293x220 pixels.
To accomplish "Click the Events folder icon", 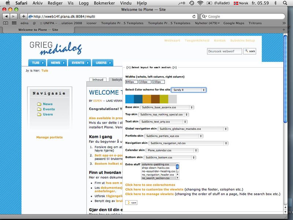I will coord(39,109).
